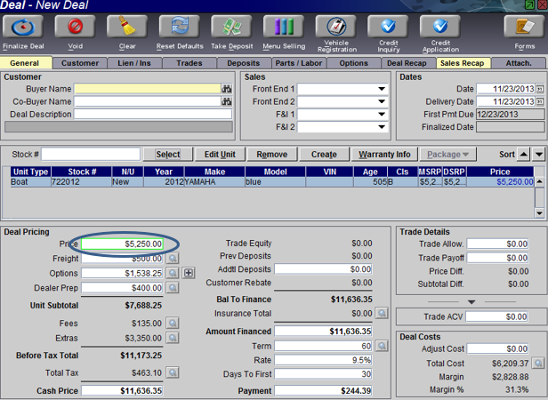Click the Remove button

[272, 154]
